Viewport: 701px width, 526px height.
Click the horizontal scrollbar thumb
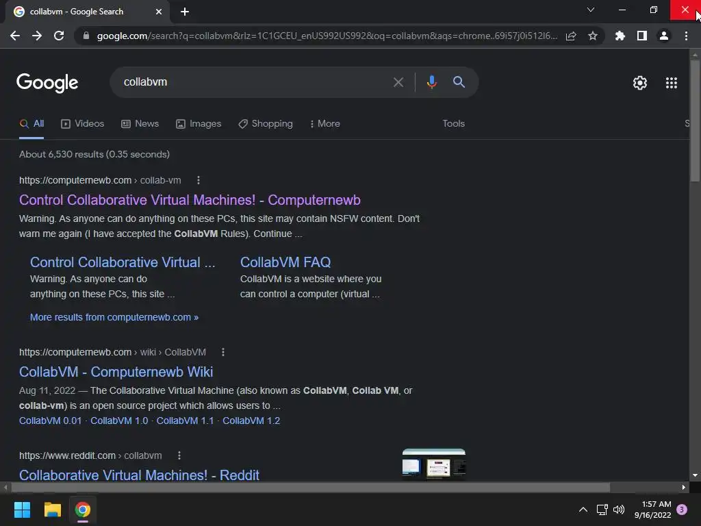(310, 488)
